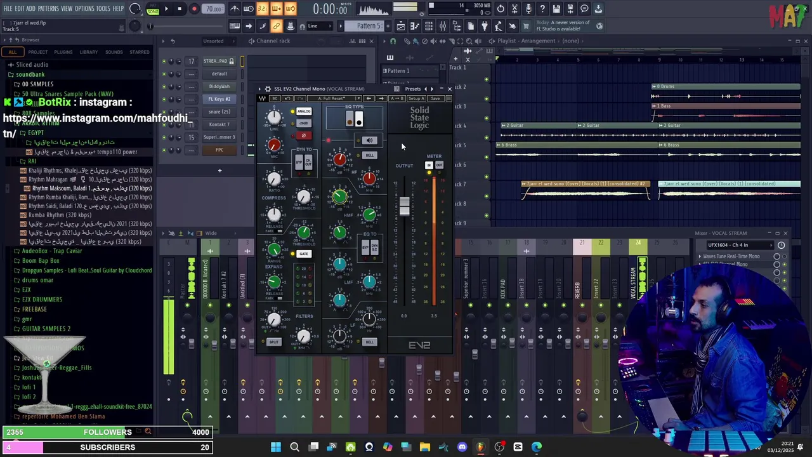Open the Presets menu in plugin title bar
812x457 pixels.
(413, 89)
